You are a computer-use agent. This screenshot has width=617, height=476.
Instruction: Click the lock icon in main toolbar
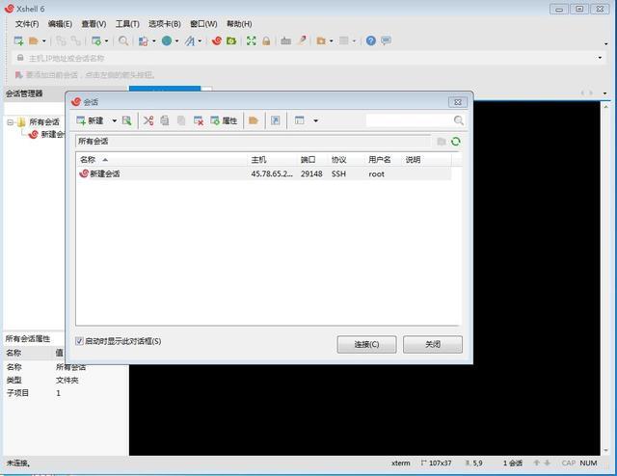pyautogui.click(x=266, y=40)
